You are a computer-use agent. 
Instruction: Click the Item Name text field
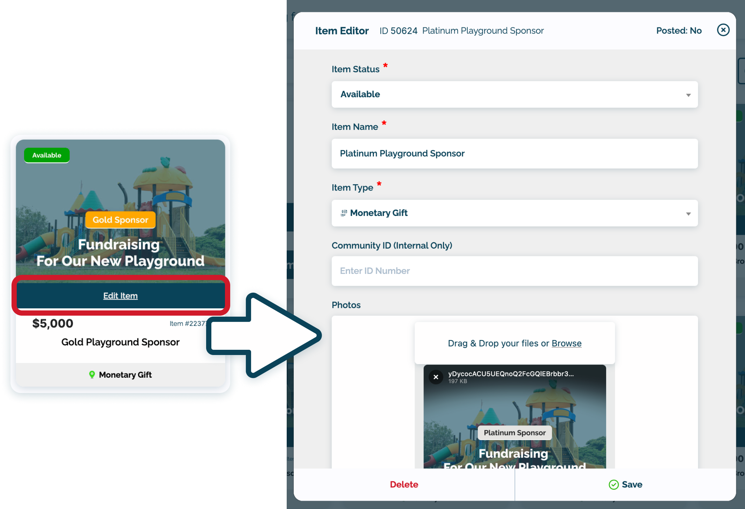tap(514, 154)
